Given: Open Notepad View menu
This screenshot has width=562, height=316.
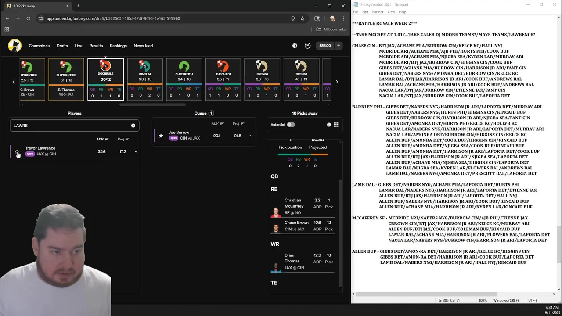Looking at the screenshot, I should [391, 12].
